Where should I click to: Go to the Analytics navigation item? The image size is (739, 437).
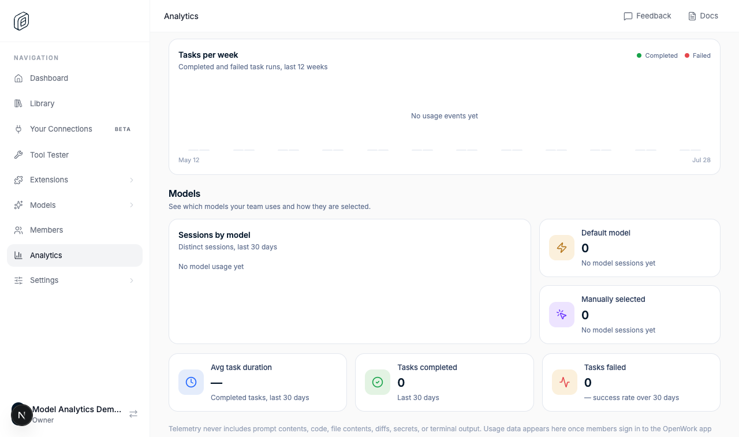click(x=74, y=255)
